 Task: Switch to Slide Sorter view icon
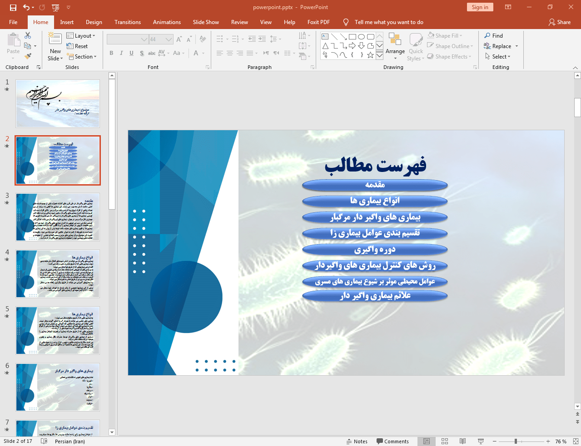tap(445, 441)
